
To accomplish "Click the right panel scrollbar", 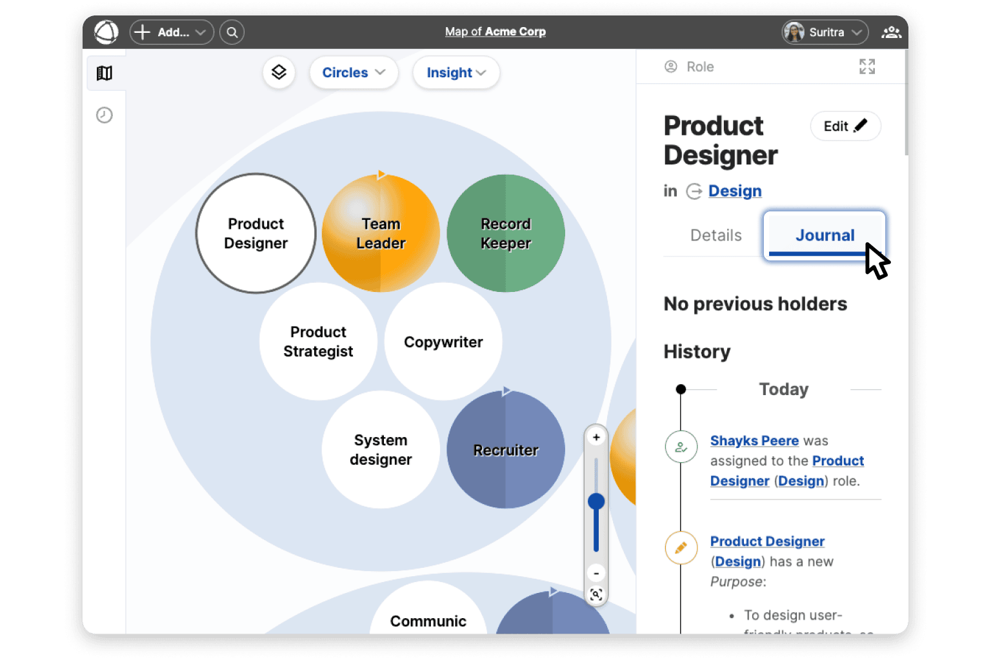I will [906, 103].
